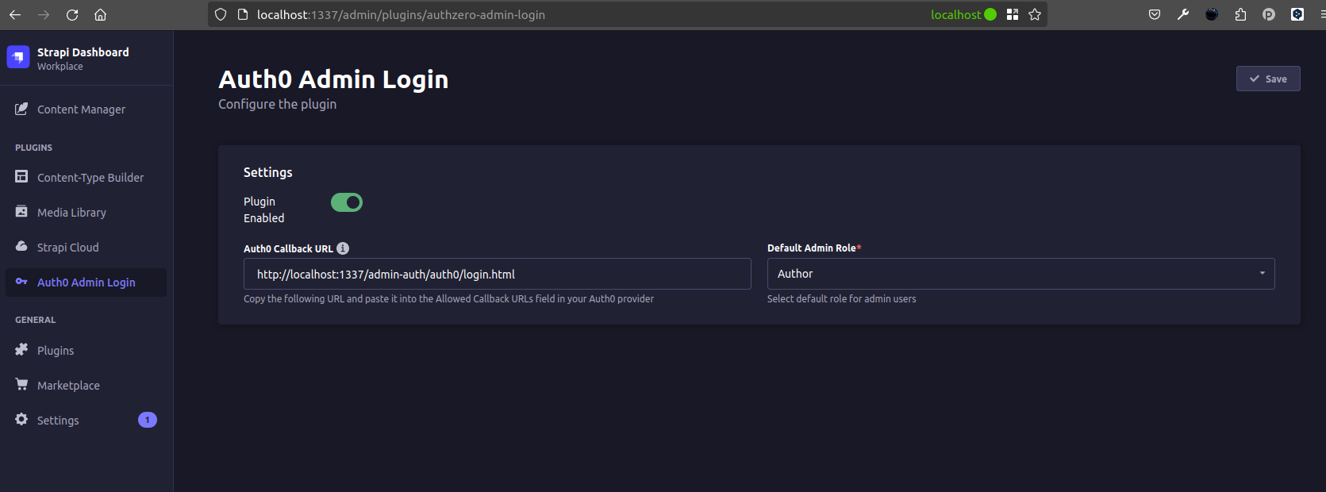The image size is (1326, 492).
Task: Show the Auth0 Callback URL info tooltip icon
Action: [343, 248]
